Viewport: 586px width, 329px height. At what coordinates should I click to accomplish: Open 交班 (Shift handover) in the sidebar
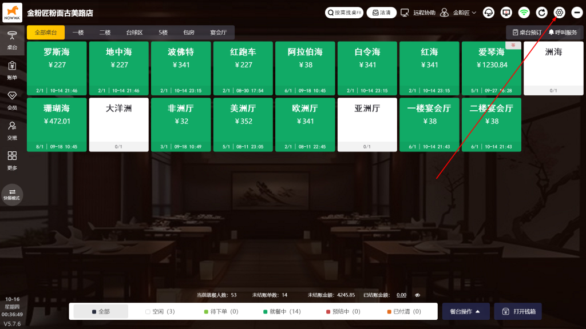[12, 130]
